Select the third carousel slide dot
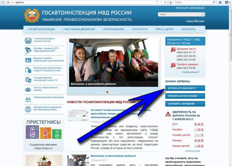232x166 pixels. [111, 92]
